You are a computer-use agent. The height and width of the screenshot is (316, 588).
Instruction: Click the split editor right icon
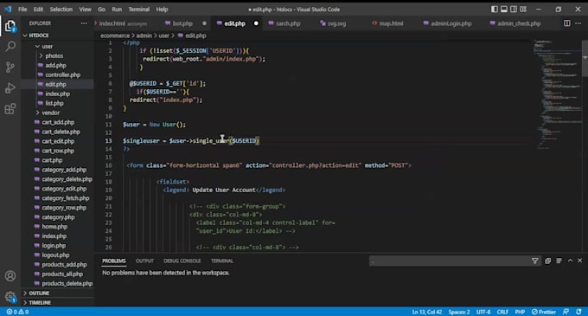point(567,23)
